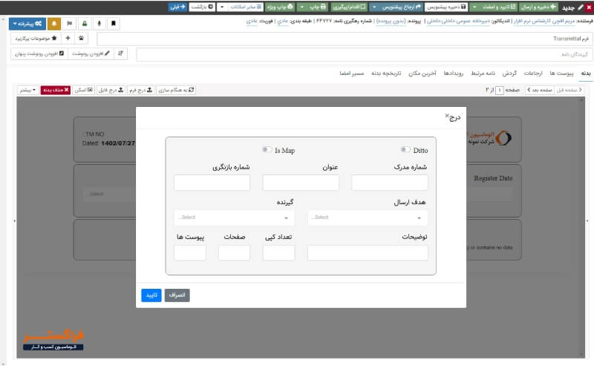The height and width of the screenshot is (366, 594).
Task: Open the گیرنده select dropdown
Action: pyautogui.click(x=234, y=218)
